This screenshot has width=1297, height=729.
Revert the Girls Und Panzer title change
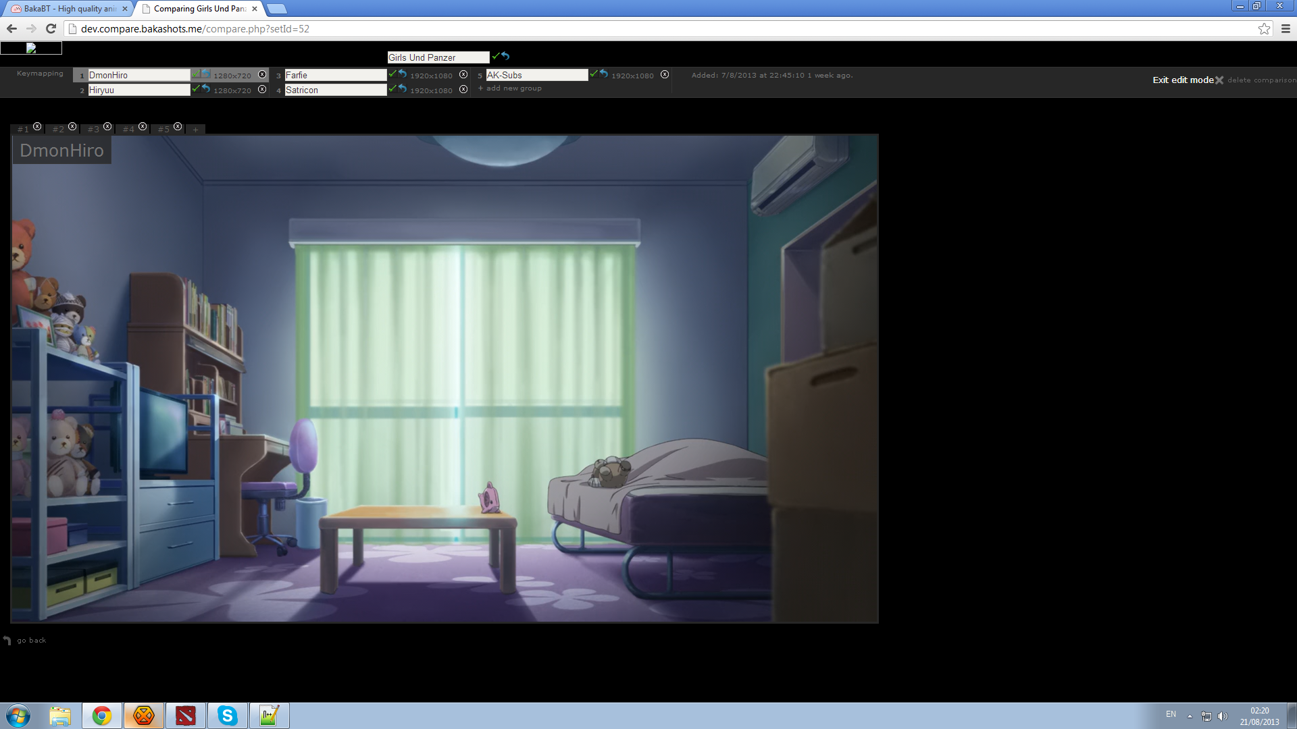click(505, 56)
